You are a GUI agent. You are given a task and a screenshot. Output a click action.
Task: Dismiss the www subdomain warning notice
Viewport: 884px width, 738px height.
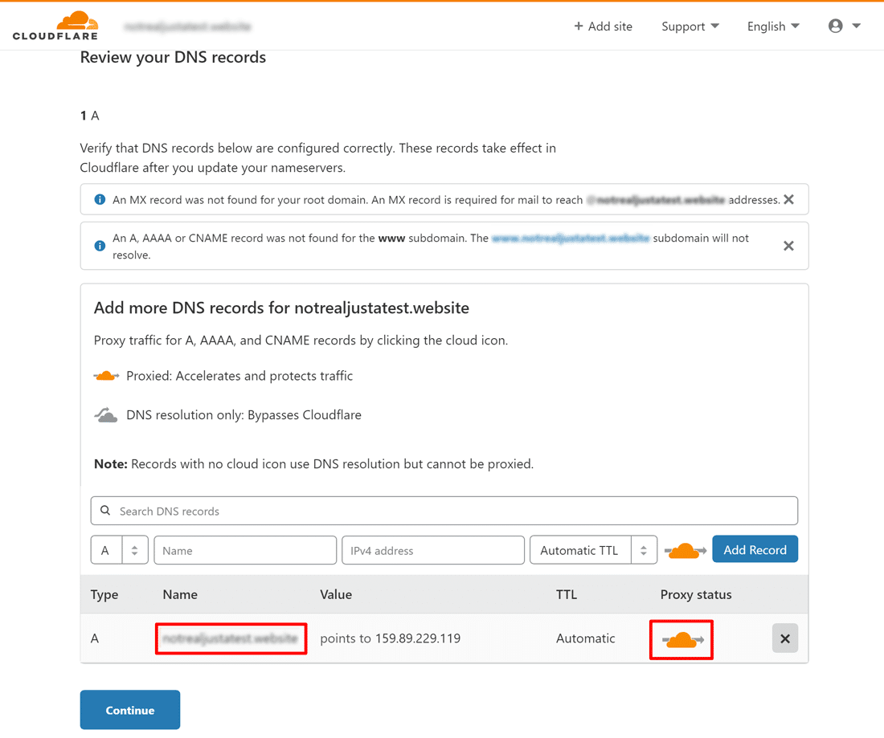pos(788,246)
